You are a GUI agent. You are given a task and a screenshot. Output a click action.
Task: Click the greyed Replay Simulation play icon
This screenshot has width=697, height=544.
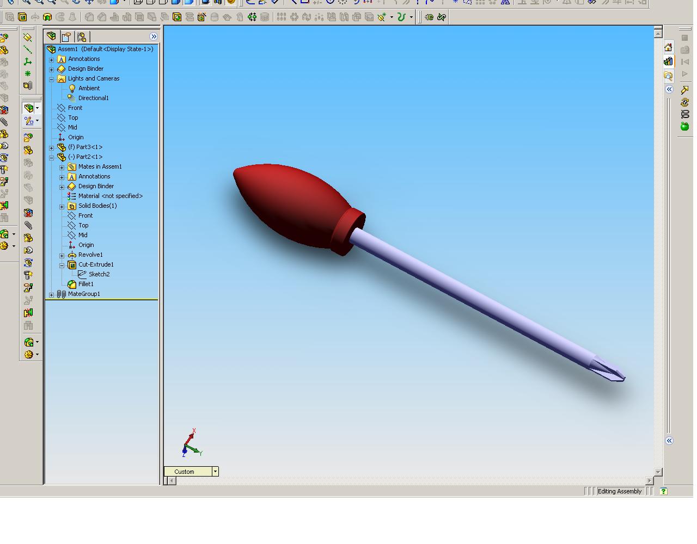tap(685, 73)
